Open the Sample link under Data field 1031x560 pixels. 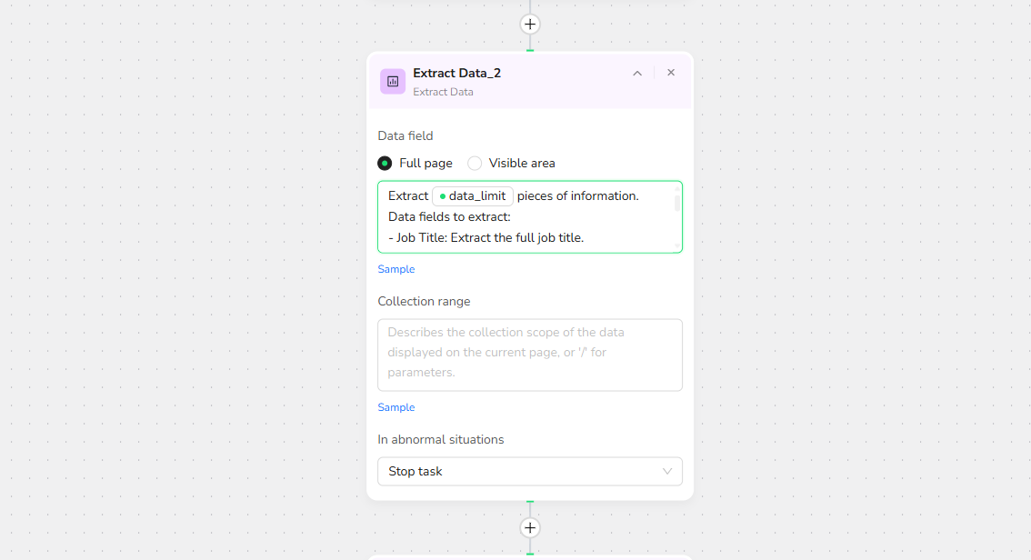[396, 269]
